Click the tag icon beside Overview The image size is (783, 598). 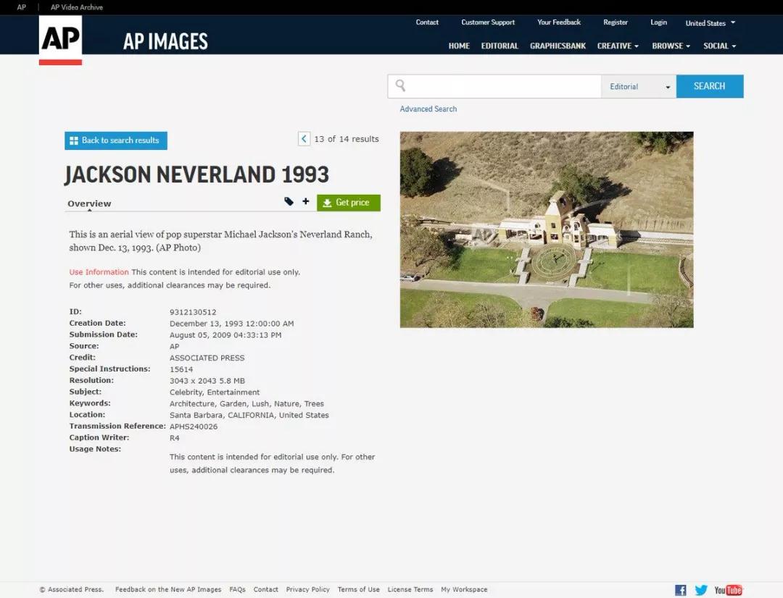point(289,201)
